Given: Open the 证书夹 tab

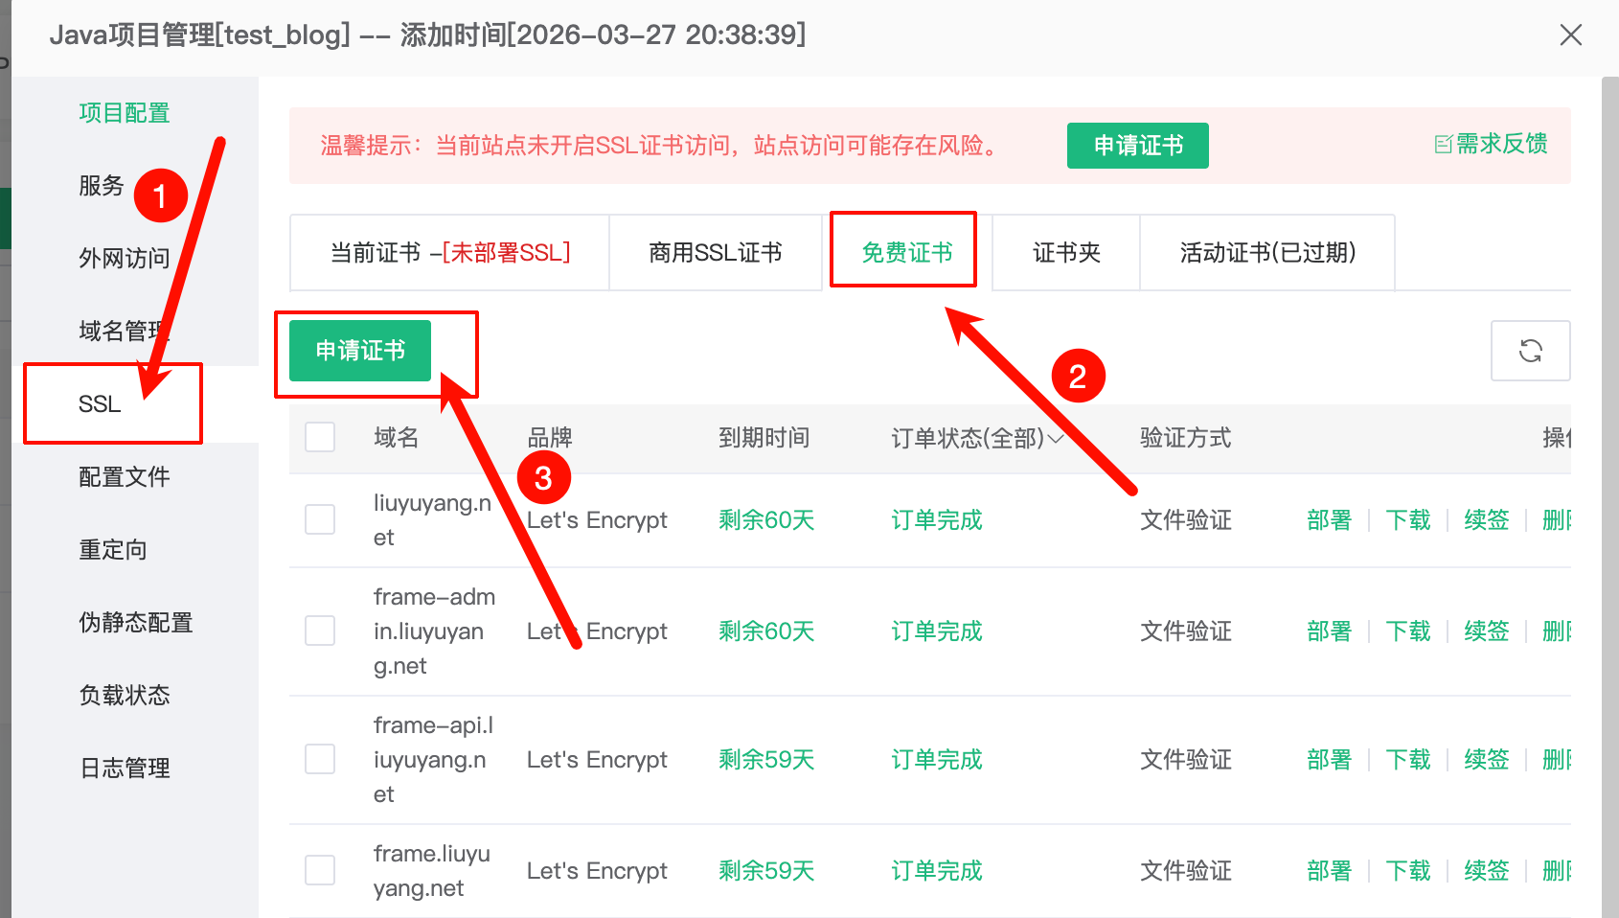Looking at the screenshot, I should (x=1066, y=252).
